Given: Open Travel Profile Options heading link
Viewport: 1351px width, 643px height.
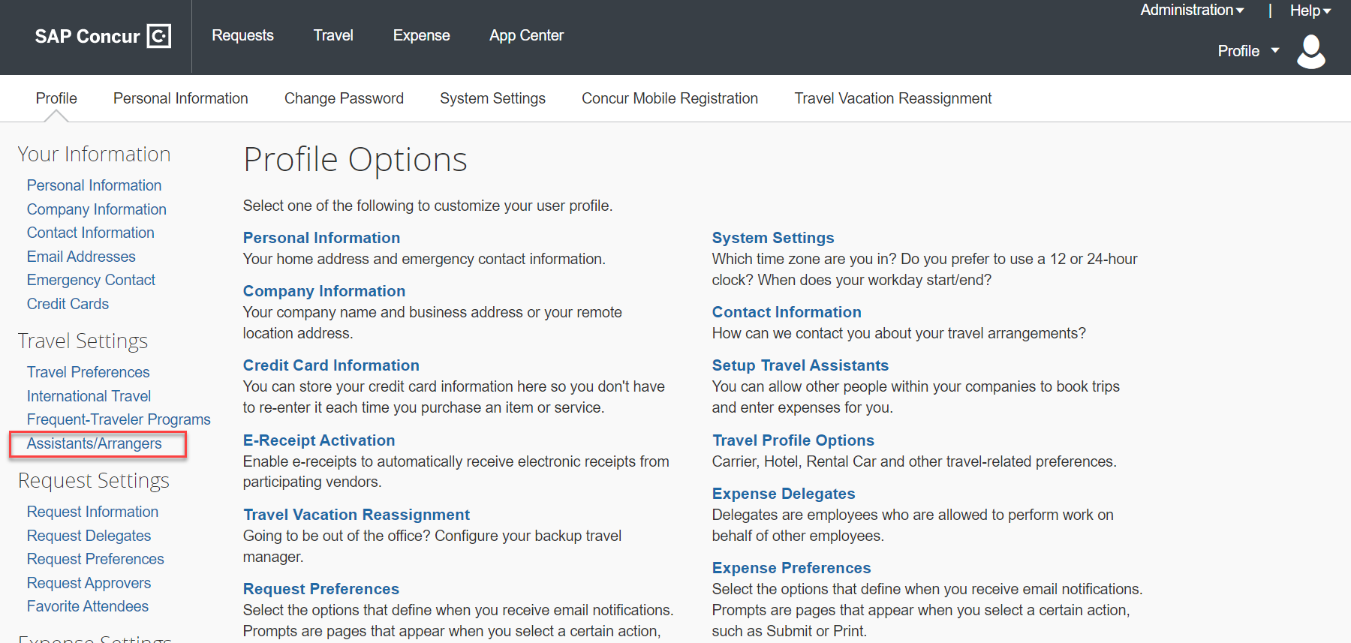Looking at the screenshot, I should (793, 440).
